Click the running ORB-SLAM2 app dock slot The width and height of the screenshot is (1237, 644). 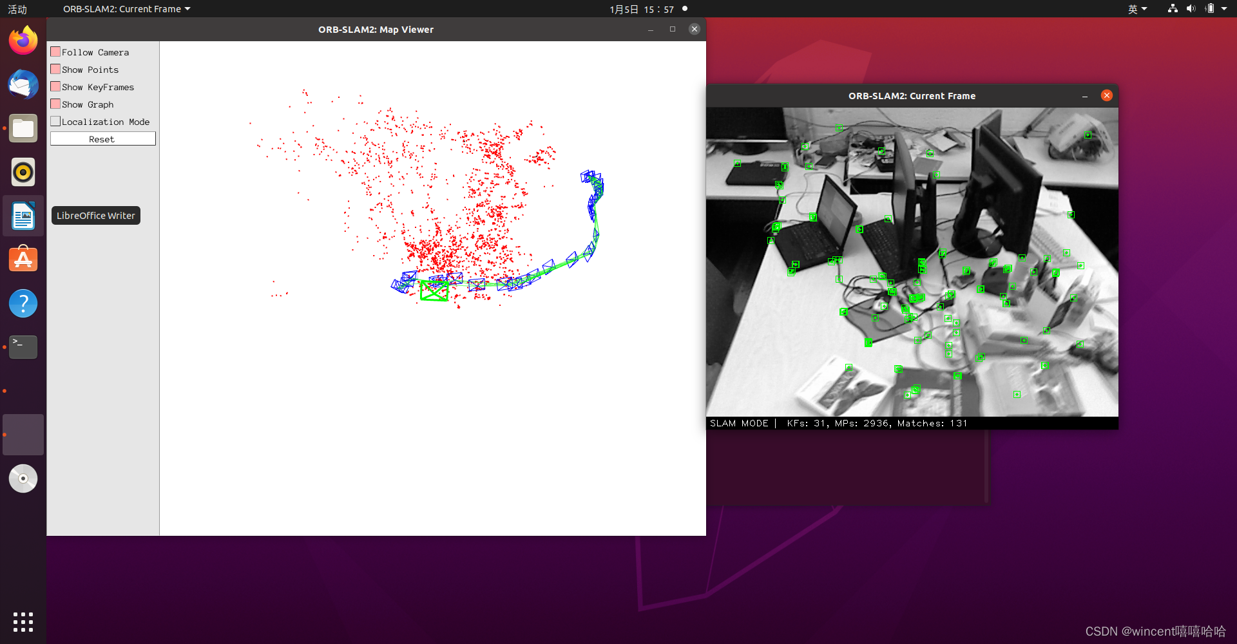coord(23,435)
